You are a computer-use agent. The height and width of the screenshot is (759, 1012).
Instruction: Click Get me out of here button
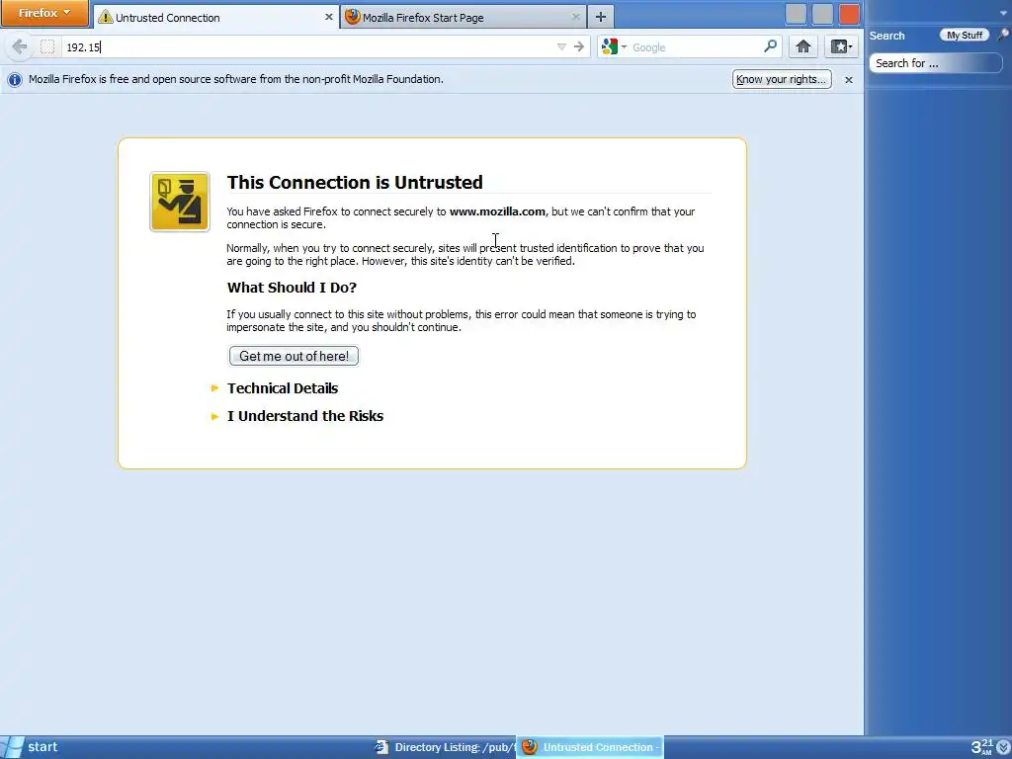point(294,356)
